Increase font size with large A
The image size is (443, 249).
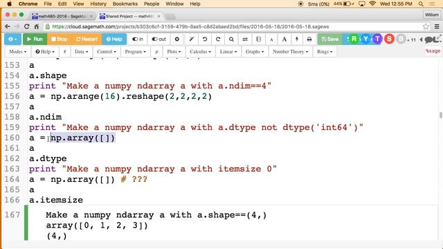point(284,39)
